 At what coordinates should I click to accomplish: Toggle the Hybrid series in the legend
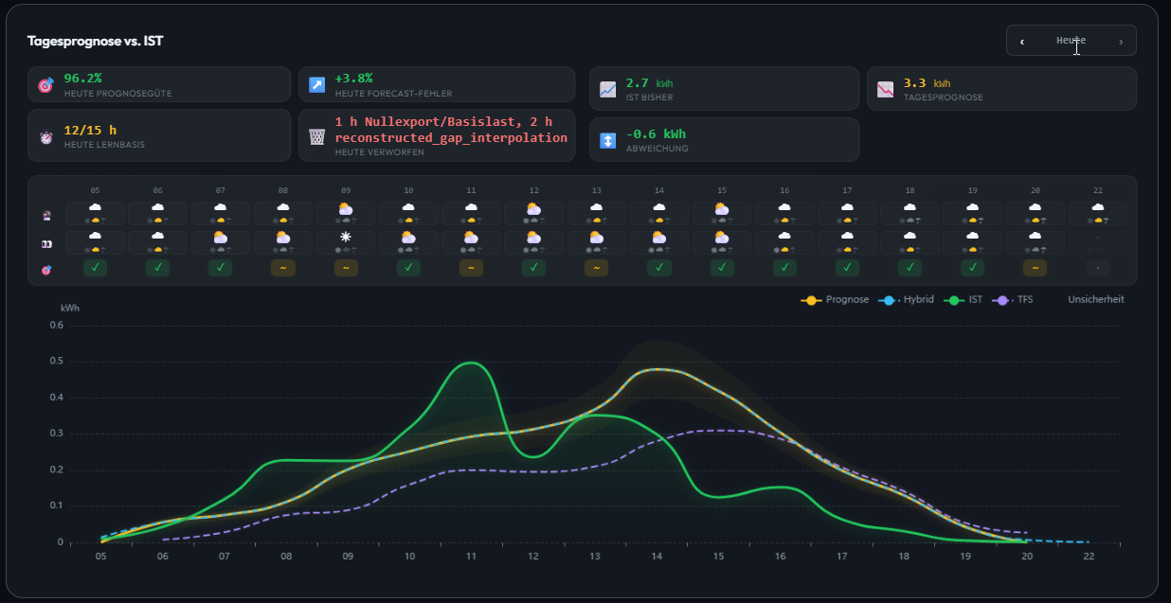906,300
